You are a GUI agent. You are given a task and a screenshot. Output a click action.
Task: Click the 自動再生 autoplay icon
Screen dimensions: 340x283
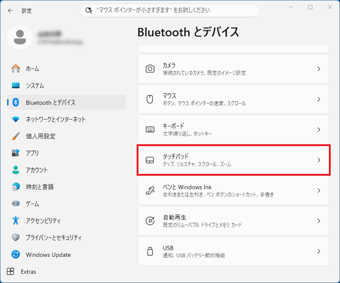coord(150,221)
